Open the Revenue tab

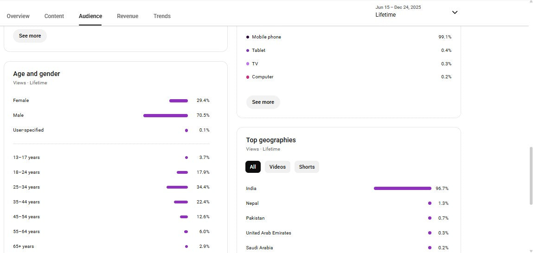click(x=128, y=16)
